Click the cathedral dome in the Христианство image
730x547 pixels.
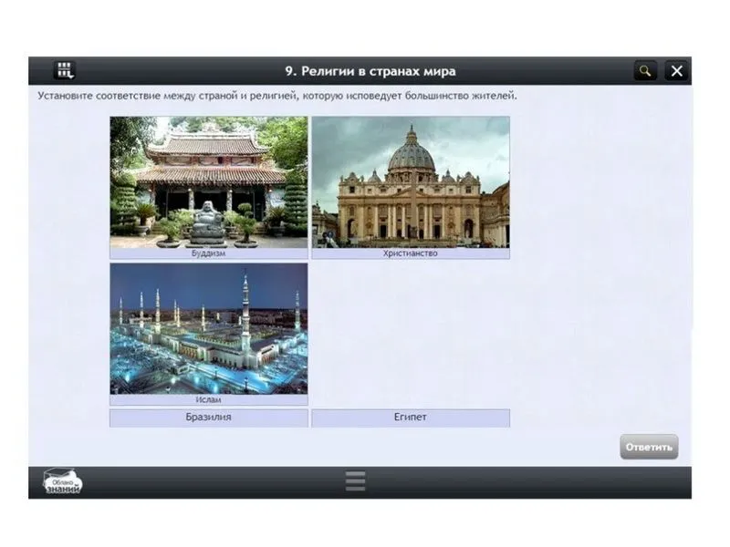point(412,153)
